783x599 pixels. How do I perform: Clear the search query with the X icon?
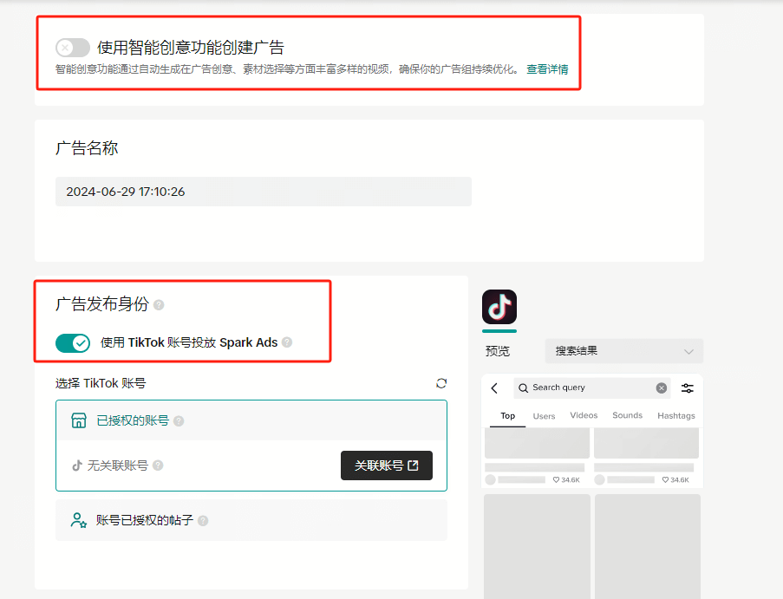click(x=662, y=387)
